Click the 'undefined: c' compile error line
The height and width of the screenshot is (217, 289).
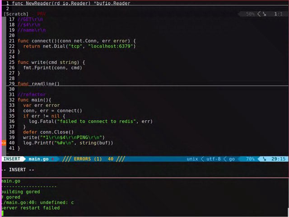(37, 203)
